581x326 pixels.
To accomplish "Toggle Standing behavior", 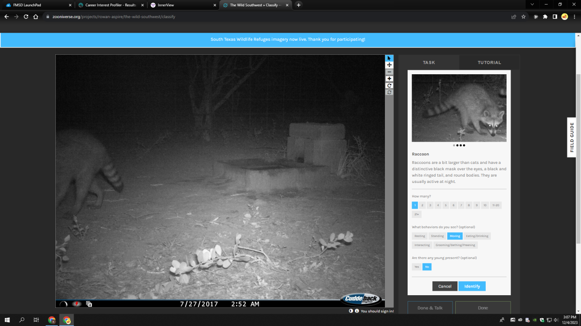I will coord(438,236).
